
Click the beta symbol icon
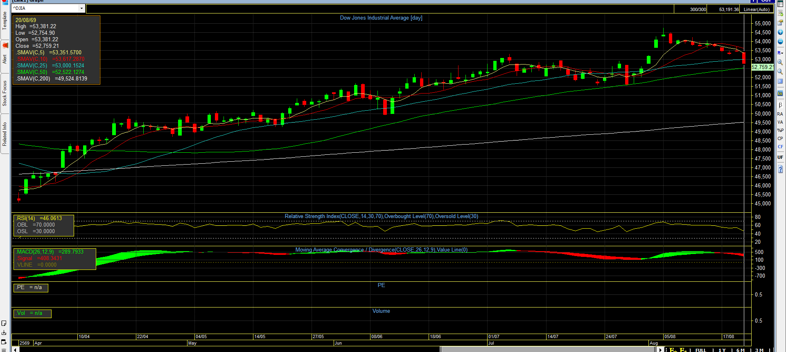(780, 105)
